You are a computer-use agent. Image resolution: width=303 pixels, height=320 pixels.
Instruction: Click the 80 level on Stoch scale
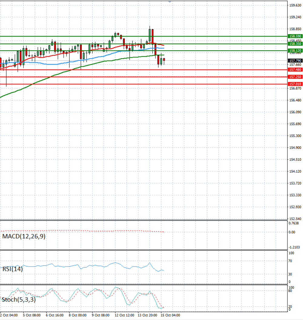coord(290,291)
